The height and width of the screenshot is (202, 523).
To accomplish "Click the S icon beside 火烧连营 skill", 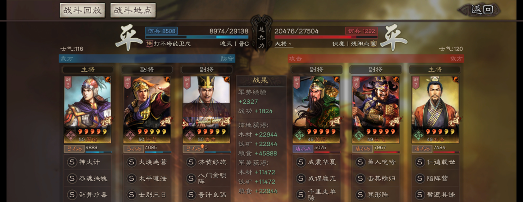I will (131, 162).
